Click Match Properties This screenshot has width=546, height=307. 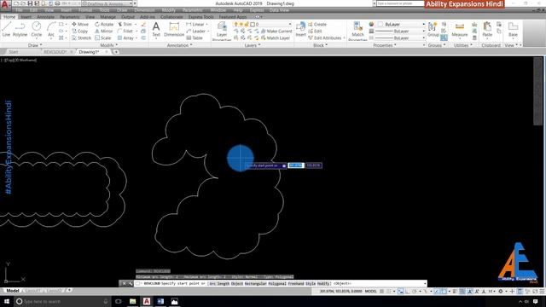(x=357, y=31)
